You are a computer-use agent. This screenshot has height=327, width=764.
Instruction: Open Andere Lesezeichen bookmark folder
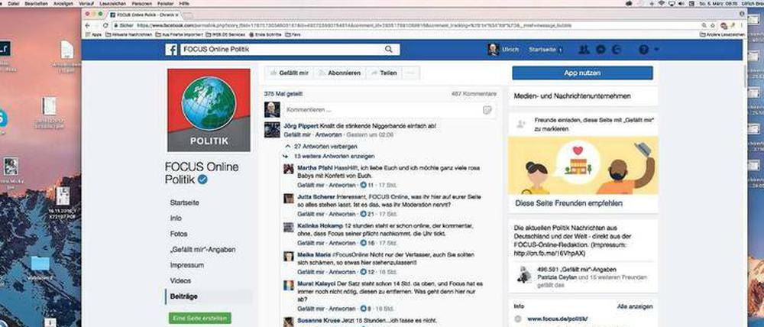[723, 34]
